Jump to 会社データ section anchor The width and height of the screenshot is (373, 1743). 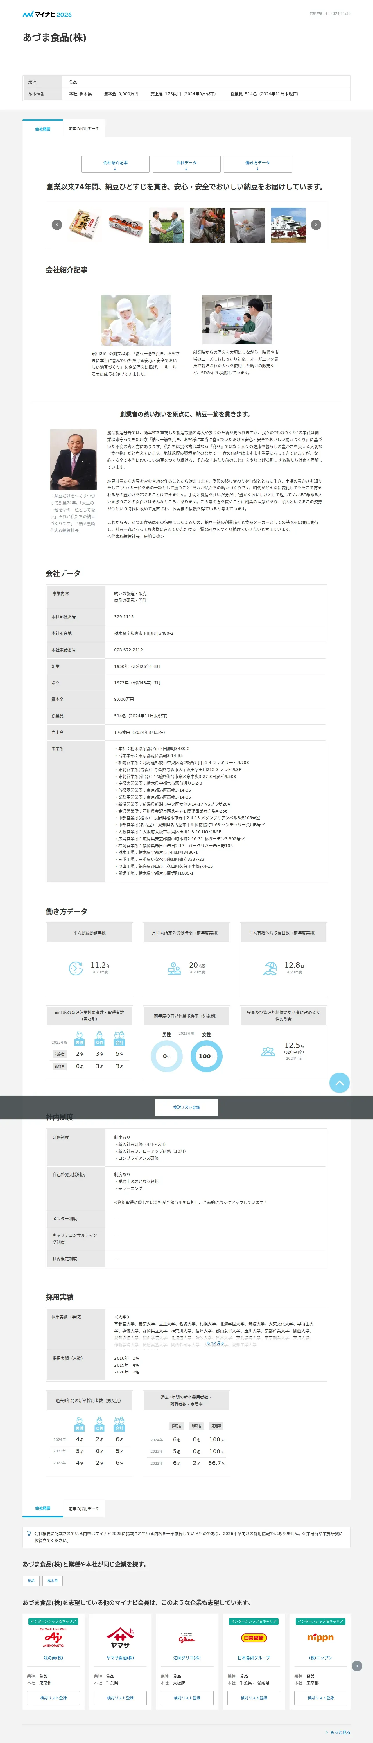(186, 164)
